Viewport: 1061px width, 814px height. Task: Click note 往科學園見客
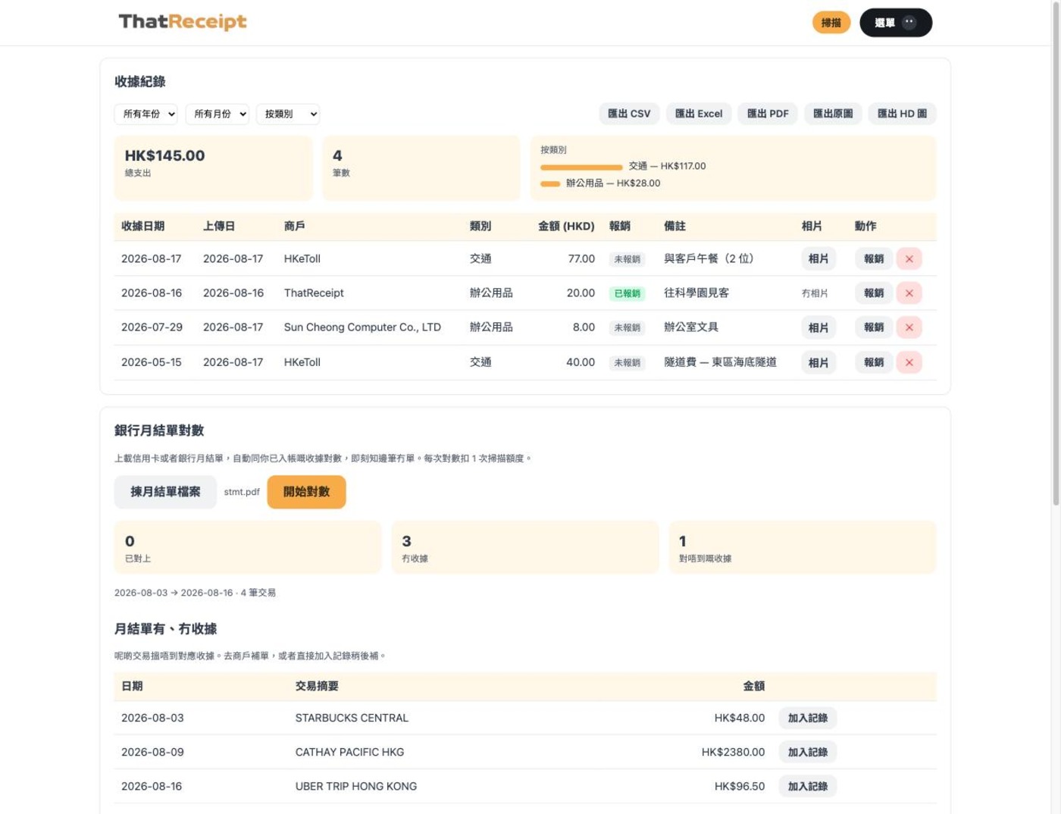pyautogui.click(x=696, y=293)
